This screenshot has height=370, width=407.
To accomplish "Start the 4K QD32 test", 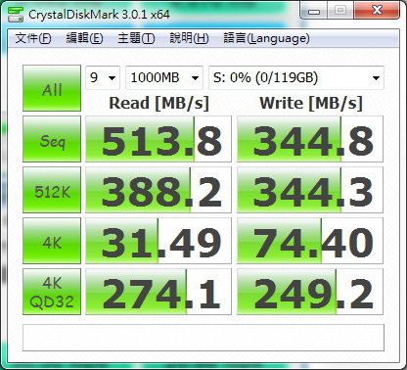I will pyautogui.click(x=52, y=292).
